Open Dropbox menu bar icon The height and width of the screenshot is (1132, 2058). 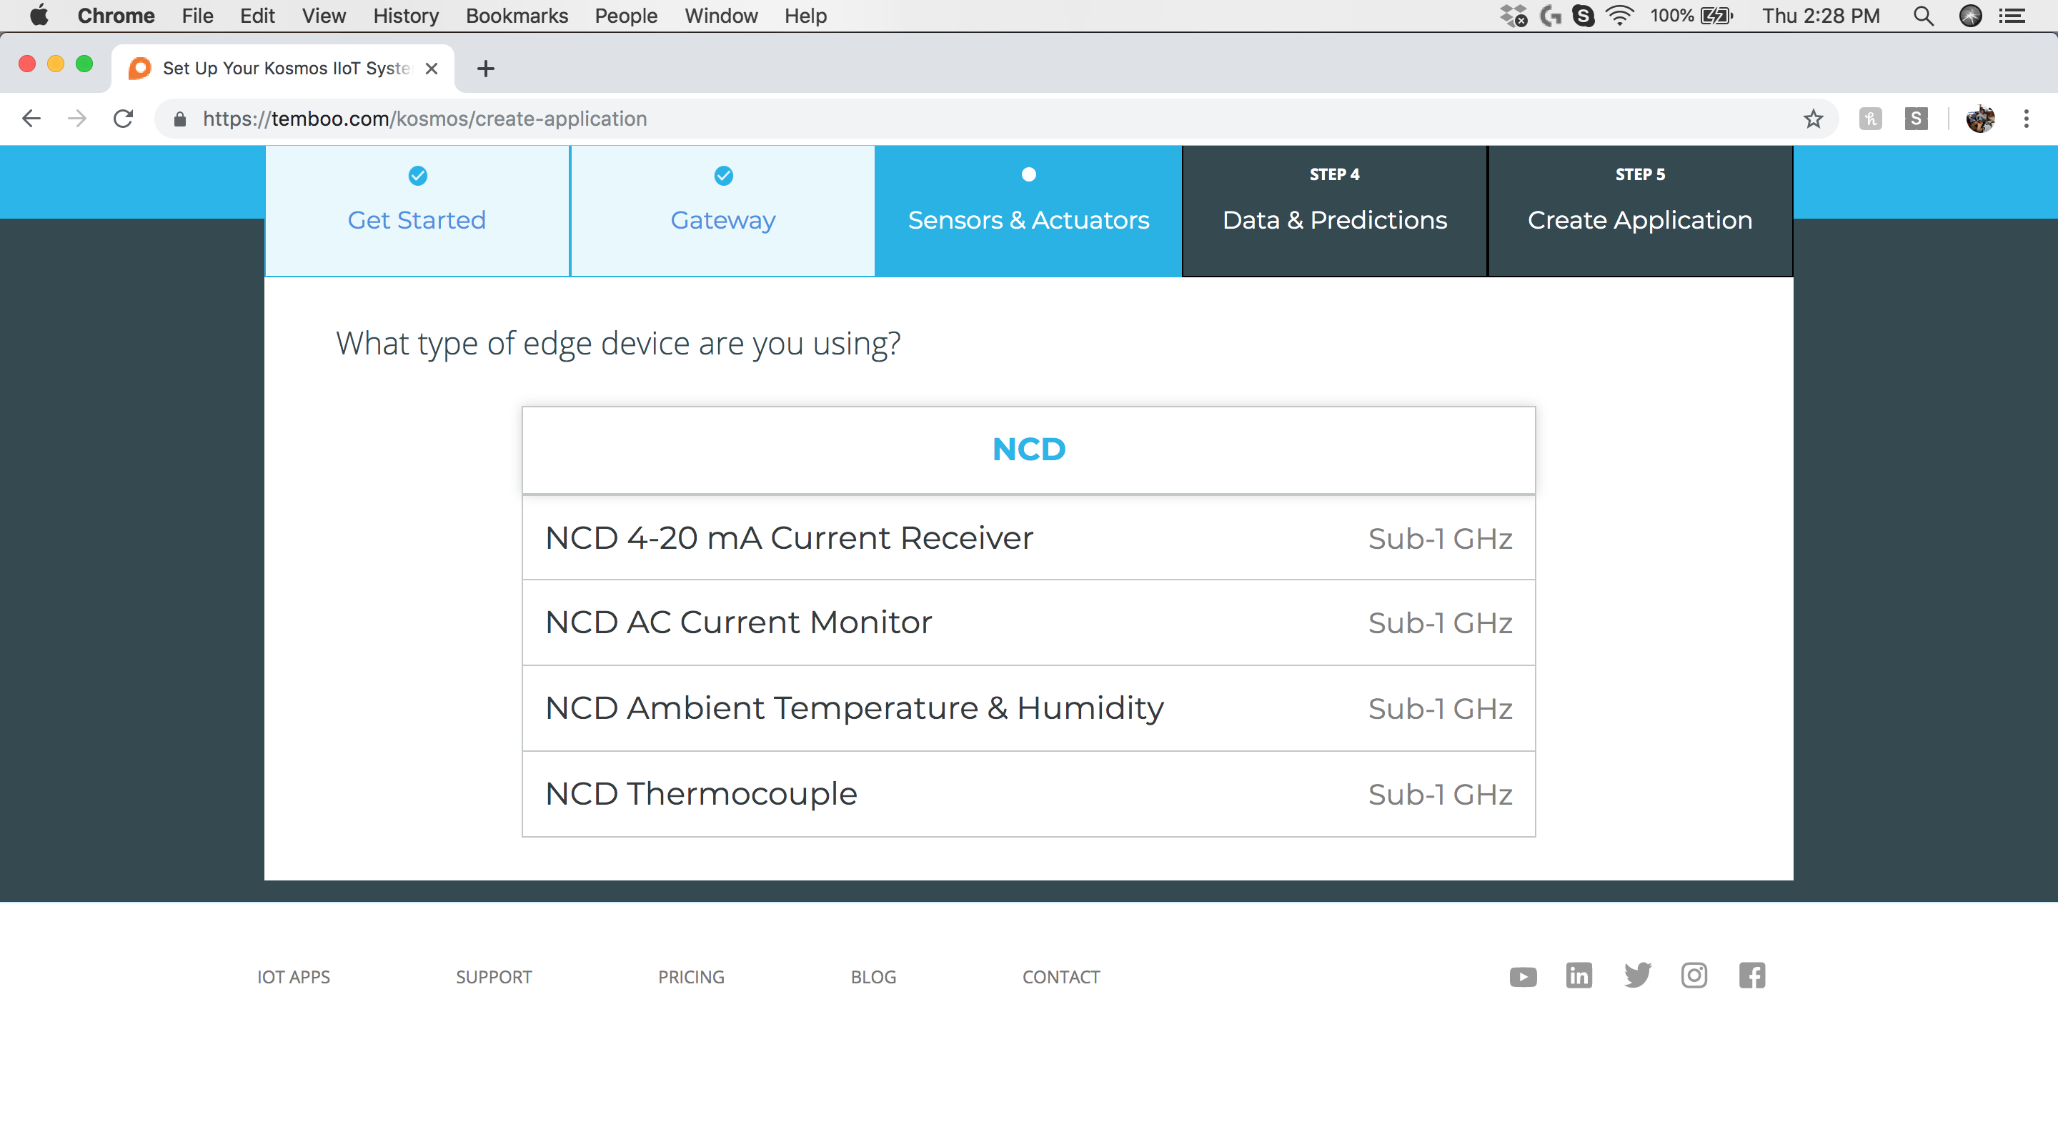click(1513, 16)
